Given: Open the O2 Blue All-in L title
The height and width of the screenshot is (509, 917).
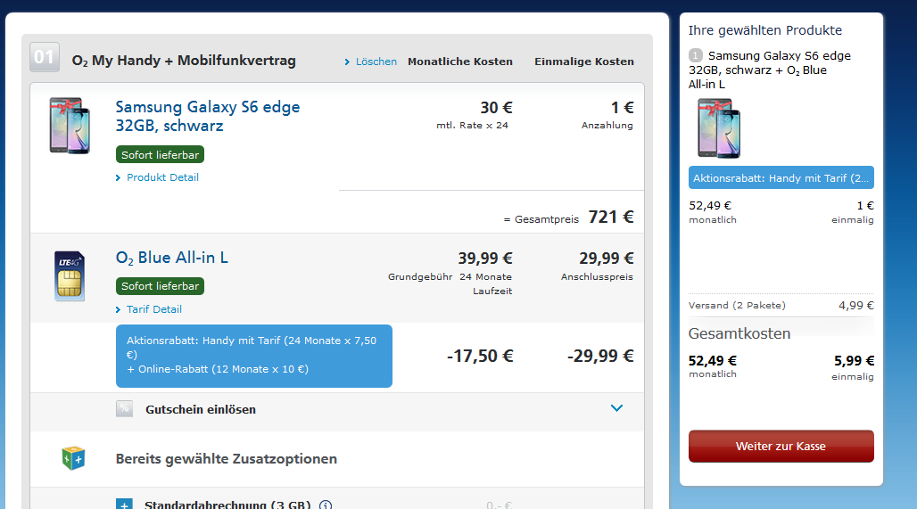Looking at the screenshot, I should click(172, 258).
